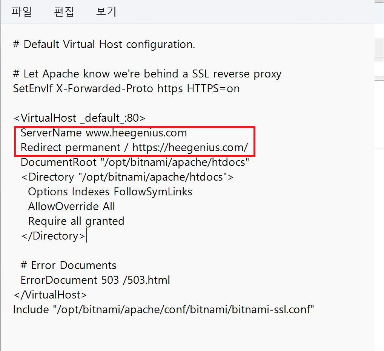Click the 'SetEnvIf X-Forwarded-Proto https HTTPS=on' line

126,88
